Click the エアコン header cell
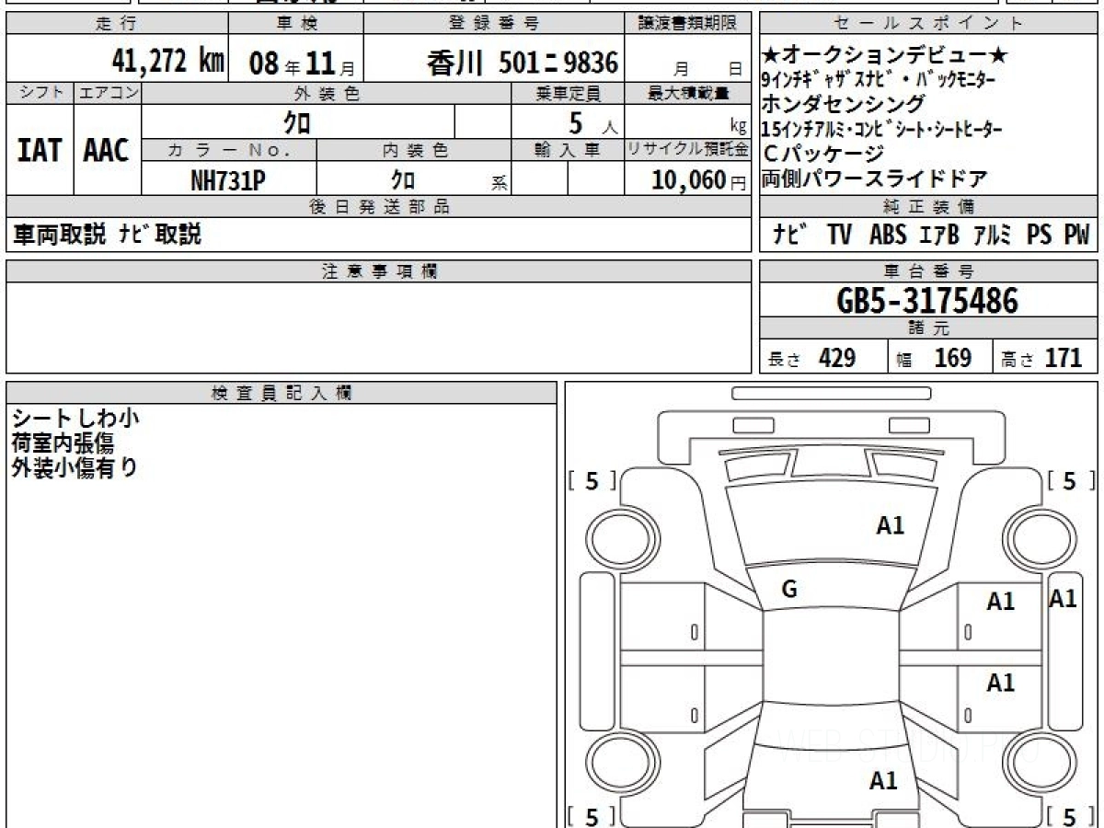1104x828 pixels. pyautogui.click(x=108, y=93)
